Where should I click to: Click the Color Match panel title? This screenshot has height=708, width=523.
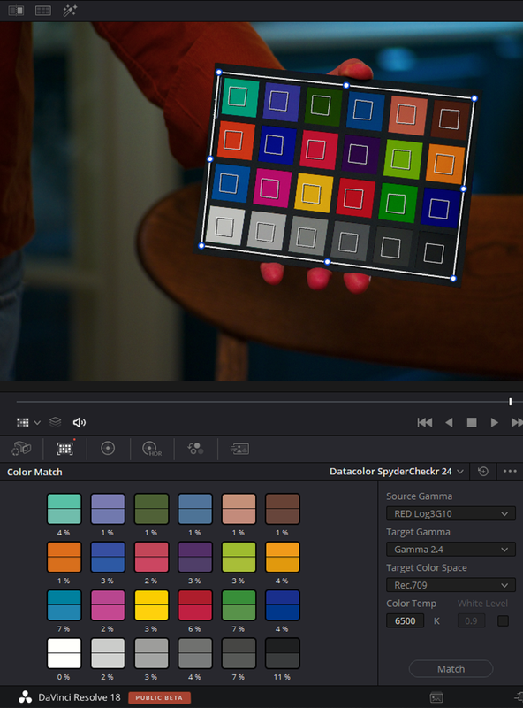pos(34,472)
